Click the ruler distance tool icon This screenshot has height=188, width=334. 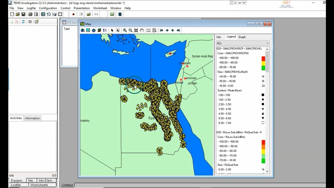pyautogui.click(x=149, y=30)
